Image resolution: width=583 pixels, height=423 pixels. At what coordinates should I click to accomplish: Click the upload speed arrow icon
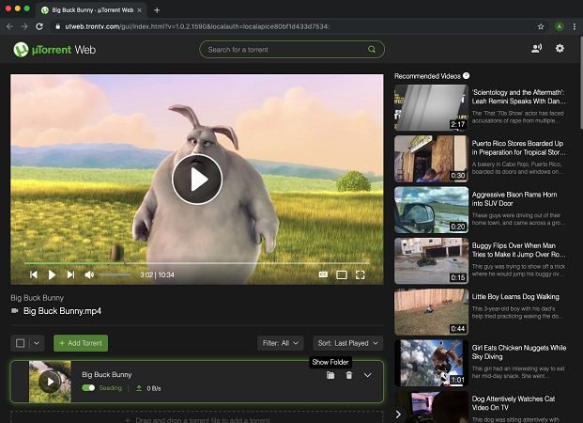pos(139,388)
